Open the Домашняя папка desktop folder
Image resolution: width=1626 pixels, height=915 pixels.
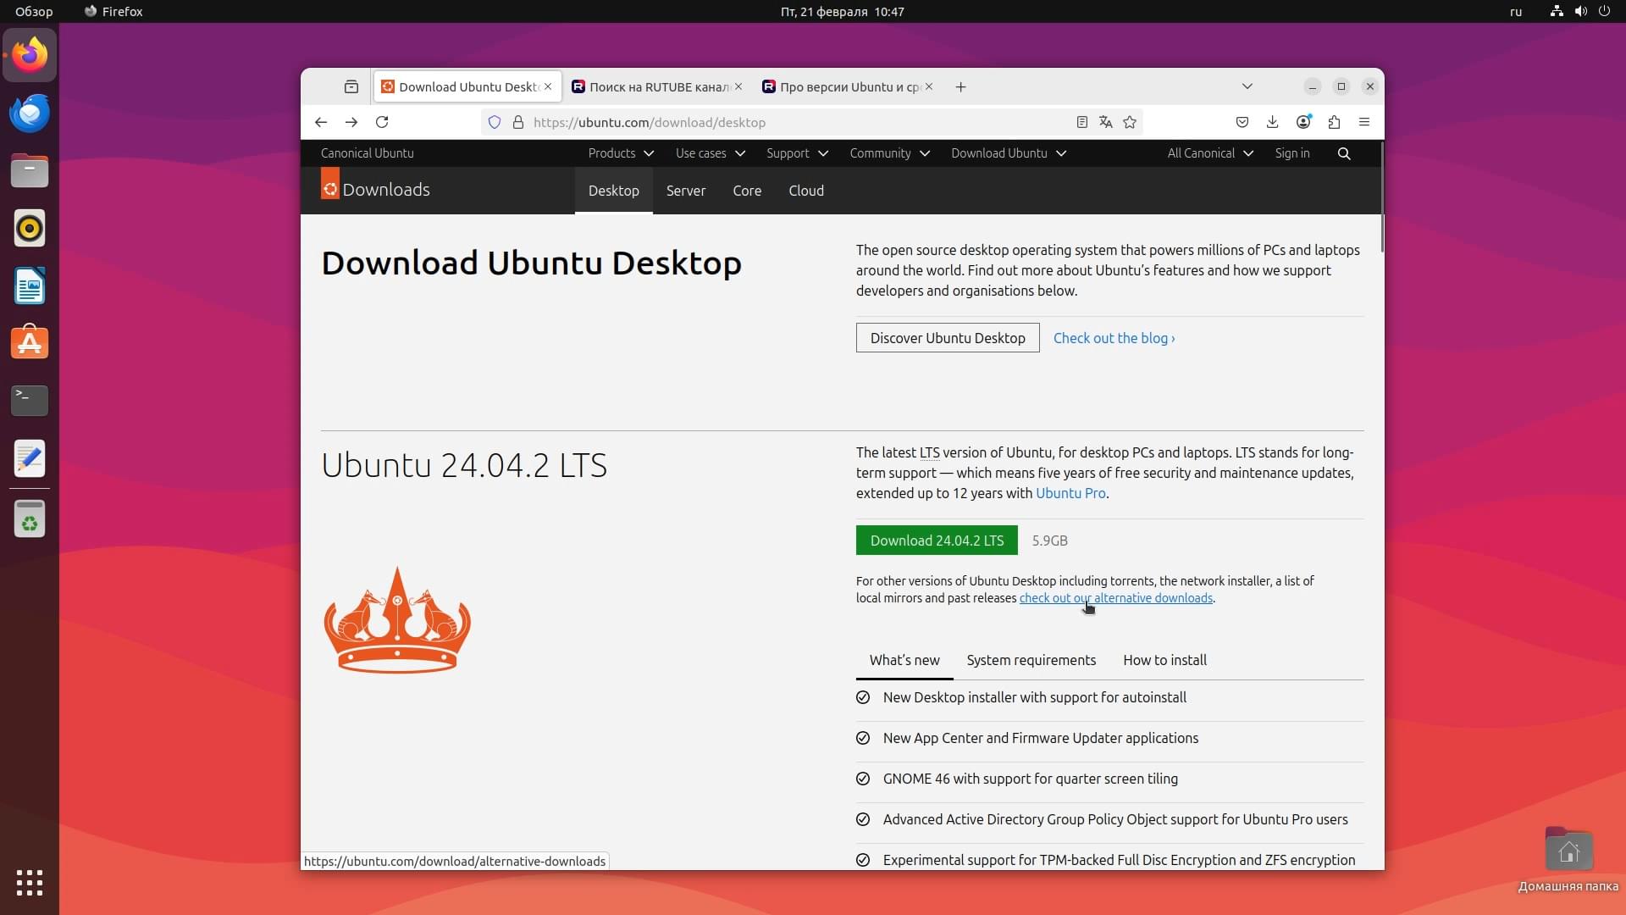(1568, 857)
